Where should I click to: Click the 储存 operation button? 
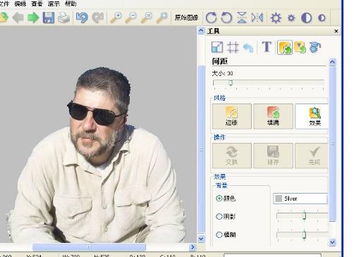point(273,156)
